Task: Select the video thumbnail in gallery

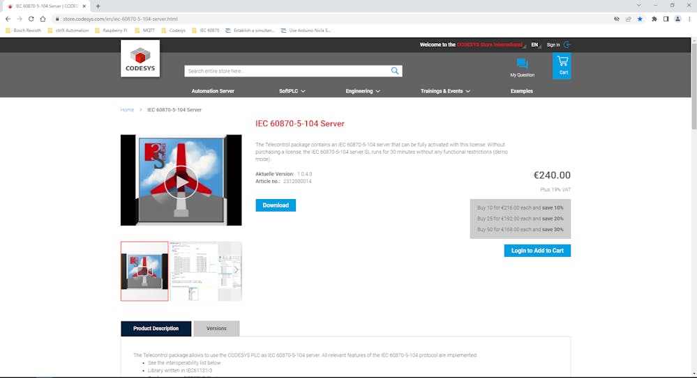Action: click(x=144, y=271)
